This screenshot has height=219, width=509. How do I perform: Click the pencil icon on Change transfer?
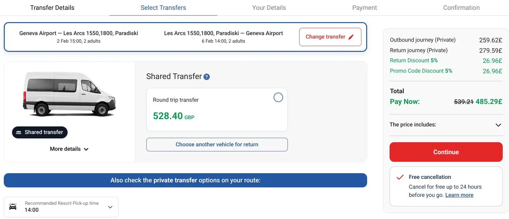[x=351, y=37]
